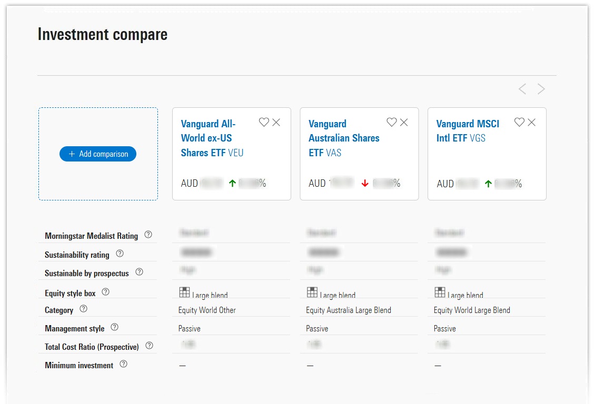Remove Vanguard All-World ex-US Shares ETF from comparison
595x404 pixels.
click(x=276, y=122)
